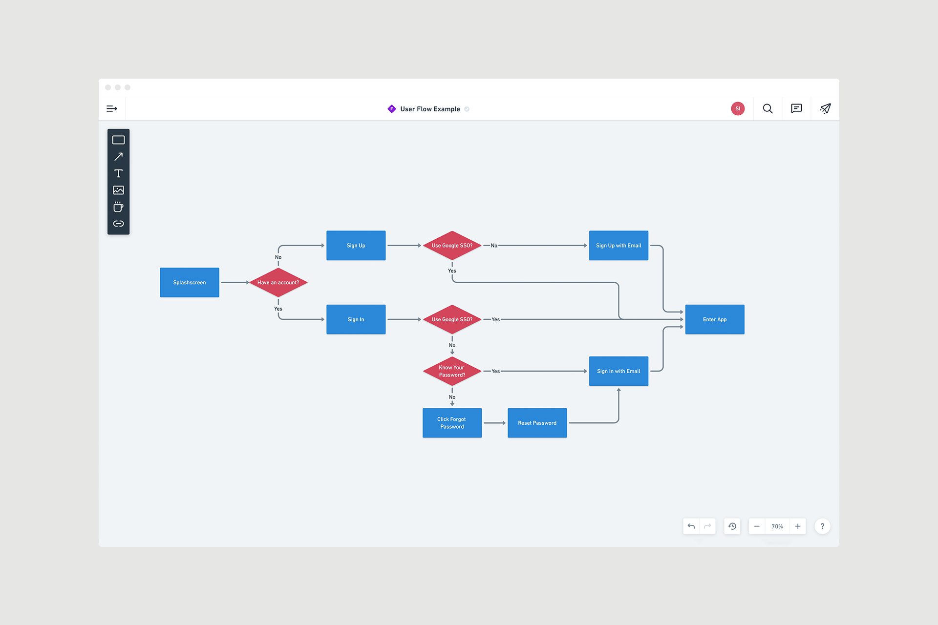The height and width of the screenshot is (625, 938).
Task: Click the version history icon
Action: (x=731, y=526)
